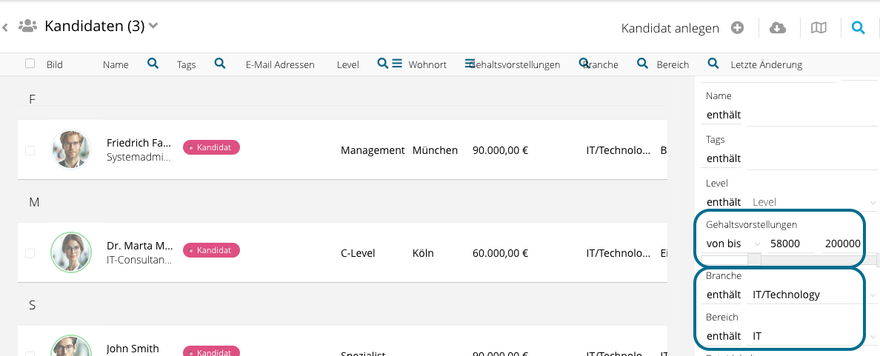Open the Level filter dropdown
880x356 pixels.
pos(813,202)
